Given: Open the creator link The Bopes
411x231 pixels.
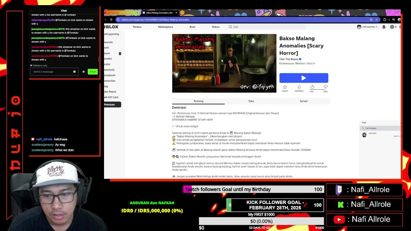Looking at the screenshot, I should pyautogui.click(x=292, y=59).
